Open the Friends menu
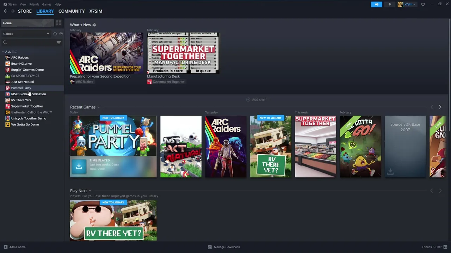Viewport: 451px width, 253px height. point(34,4)
